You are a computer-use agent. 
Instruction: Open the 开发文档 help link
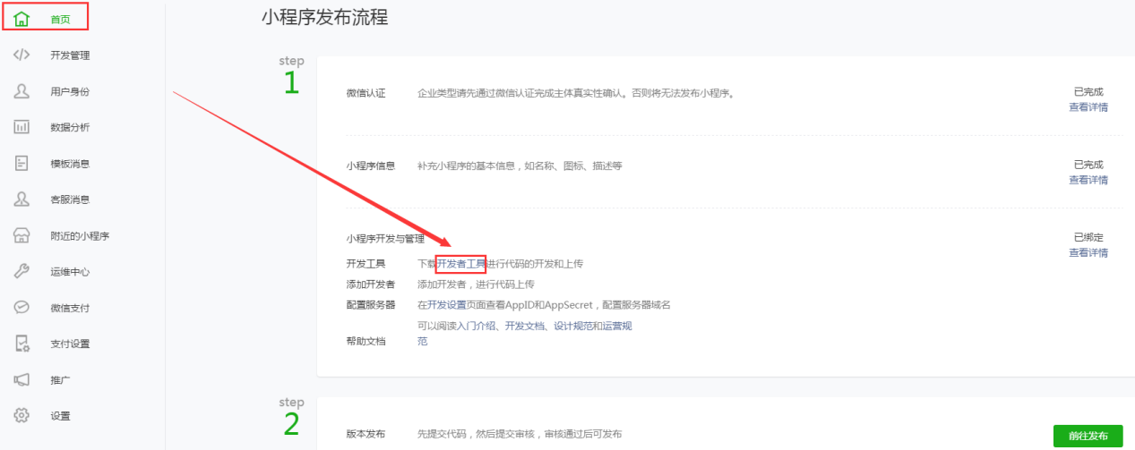pyautogui.click(x=524, y=326)
